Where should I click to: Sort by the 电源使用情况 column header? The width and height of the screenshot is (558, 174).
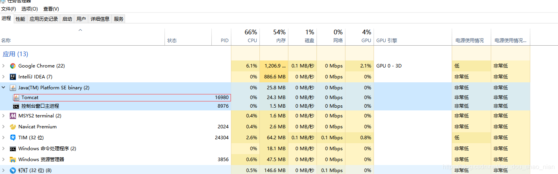point(471,36)
